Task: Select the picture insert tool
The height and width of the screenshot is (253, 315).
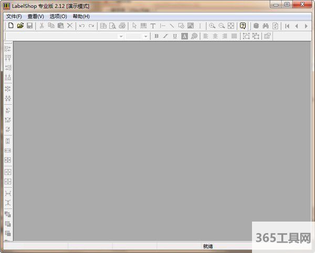Action: 190,26
